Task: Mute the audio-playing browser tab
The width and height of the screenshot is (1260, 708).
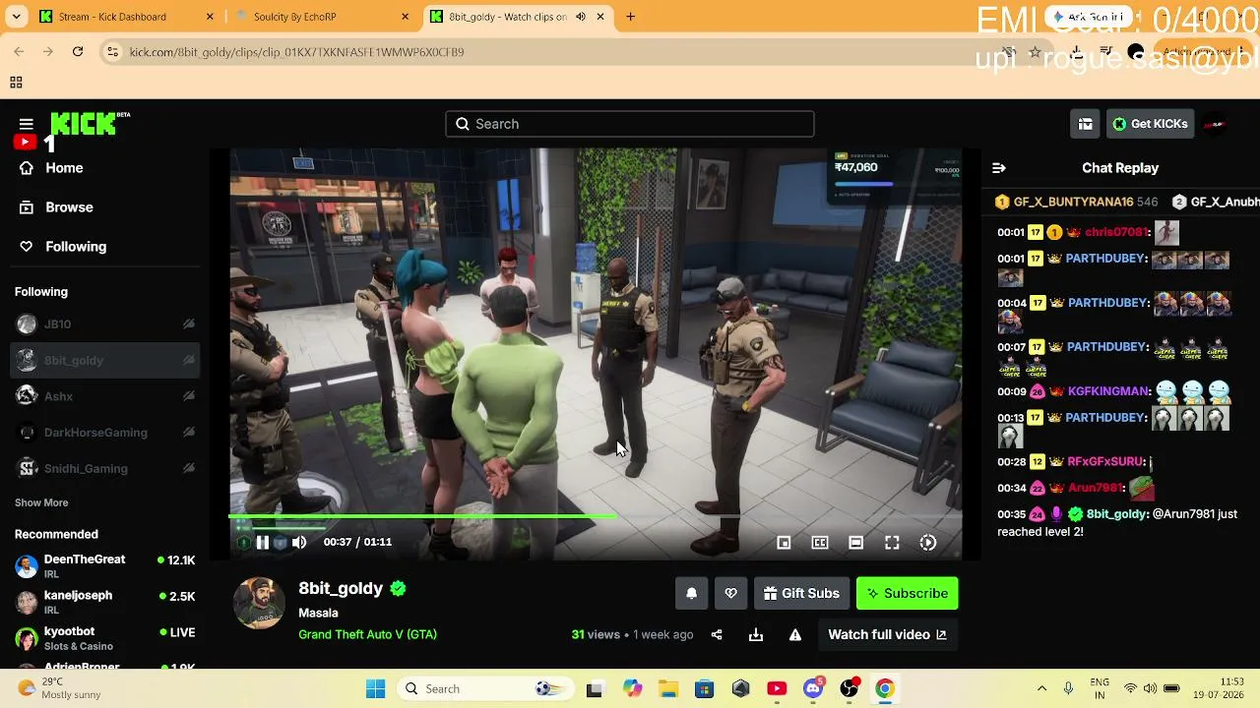Action: point(581,17)
